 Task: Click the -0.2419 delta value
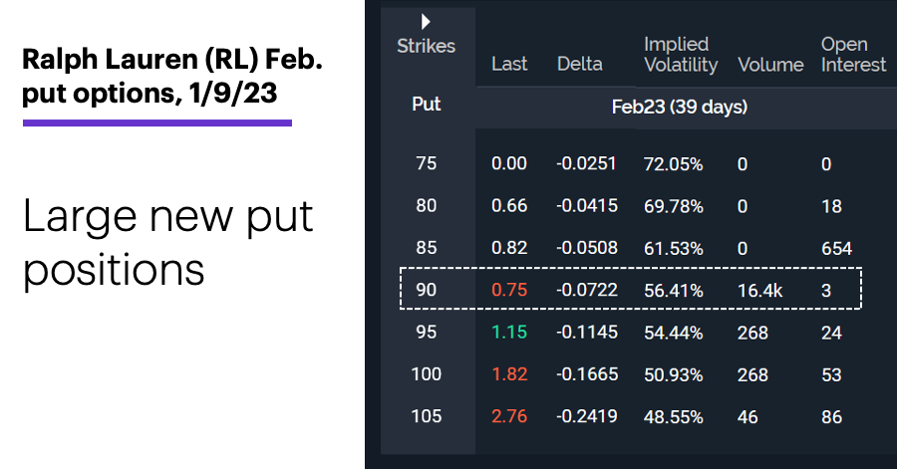click(587, 416)
